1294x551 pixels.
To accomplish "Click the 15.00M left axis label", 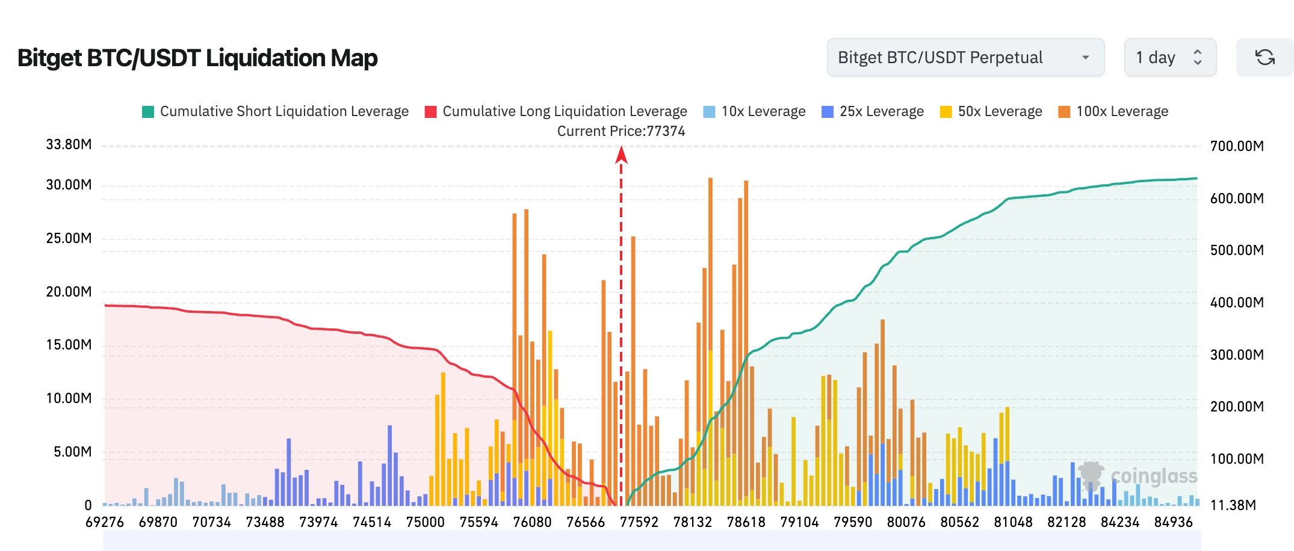I will pyautogui.click(x=69, y=345).
